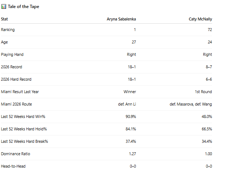Select the Head-to-Head row label
The width and height of the screenshot is (226, 172).
pos(13,166)
